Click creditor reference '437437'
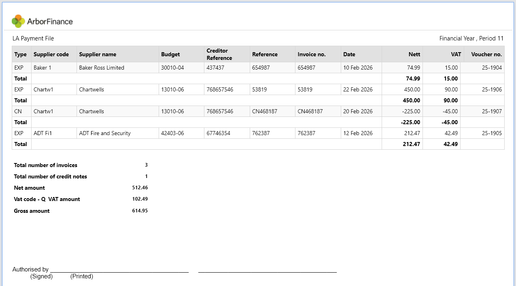This screenshot has width=516, height=286. pos(215,68)
